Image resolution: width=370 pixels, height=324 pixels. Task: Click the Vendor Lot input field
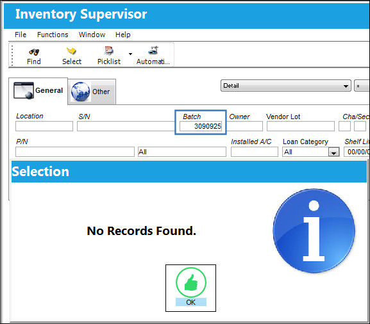(x=301, y=126)
